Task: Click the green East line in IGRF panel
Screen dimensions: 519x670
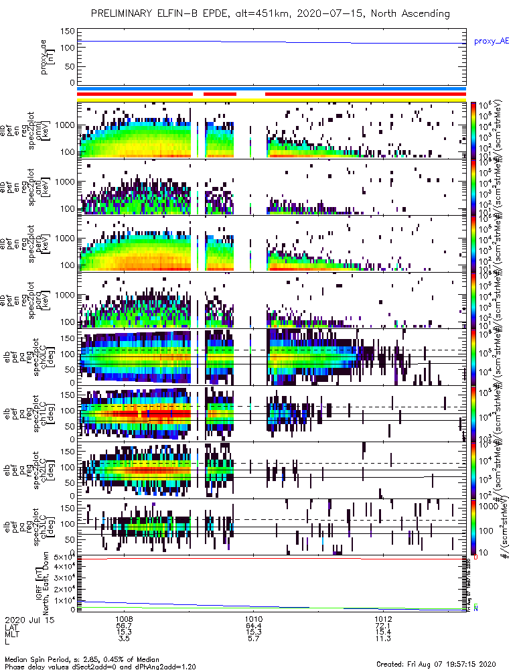Action: pos(271,608)
